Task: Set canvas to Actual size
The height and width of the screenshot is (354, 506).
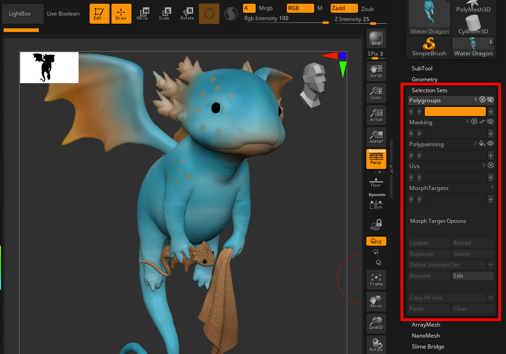Action: pos(376,115)
